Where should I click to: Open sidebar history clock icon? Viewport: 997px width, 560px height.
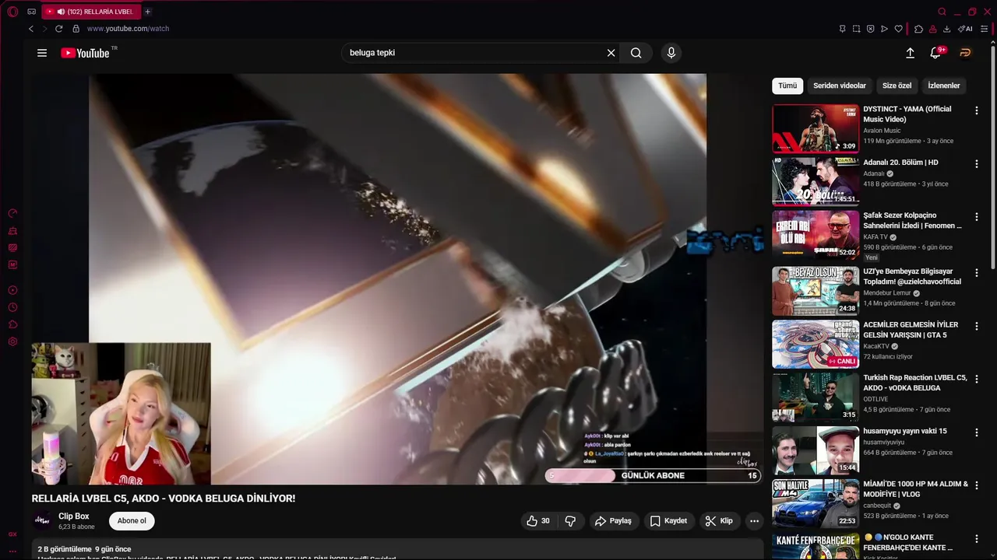[x=12, y=307]
